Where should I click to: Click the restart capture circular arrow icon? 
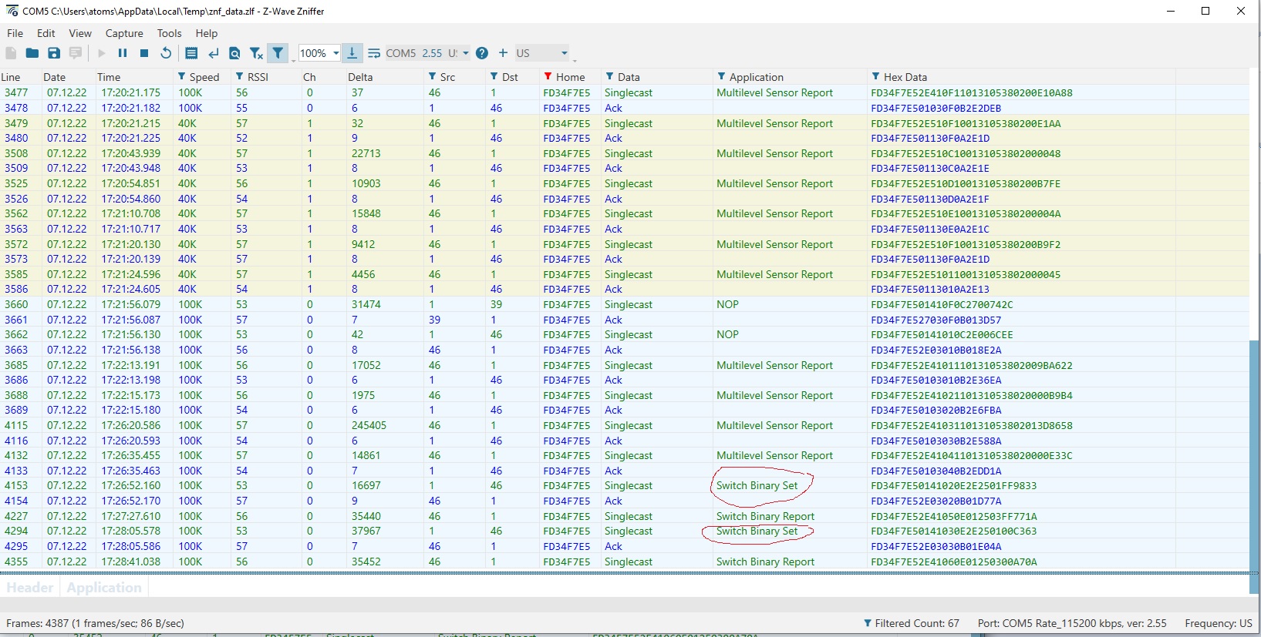[166, 53]
